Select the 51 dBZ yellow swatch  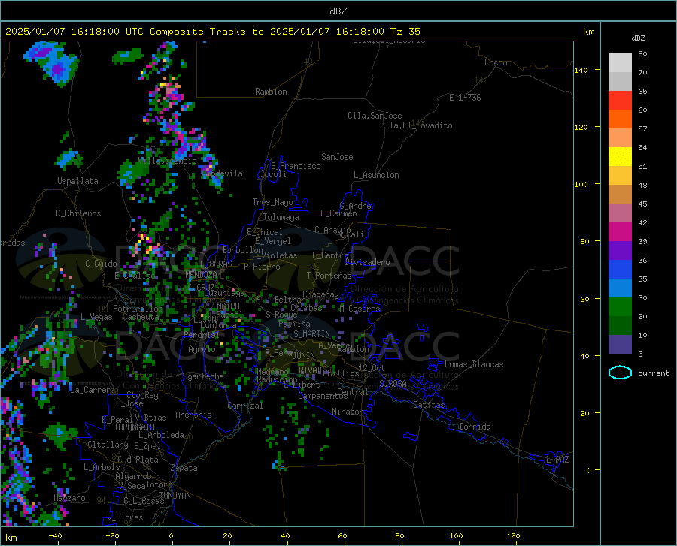pos(620,156)
